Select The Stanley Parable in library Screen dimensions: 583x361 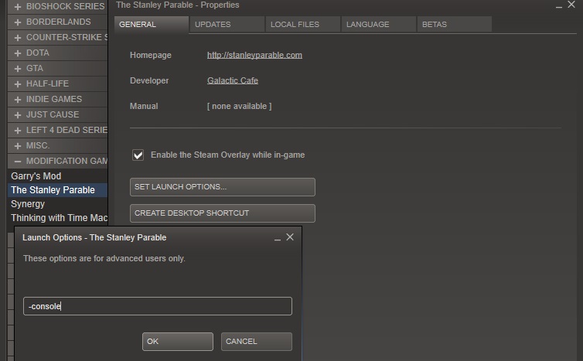click(x=57, y=190)
